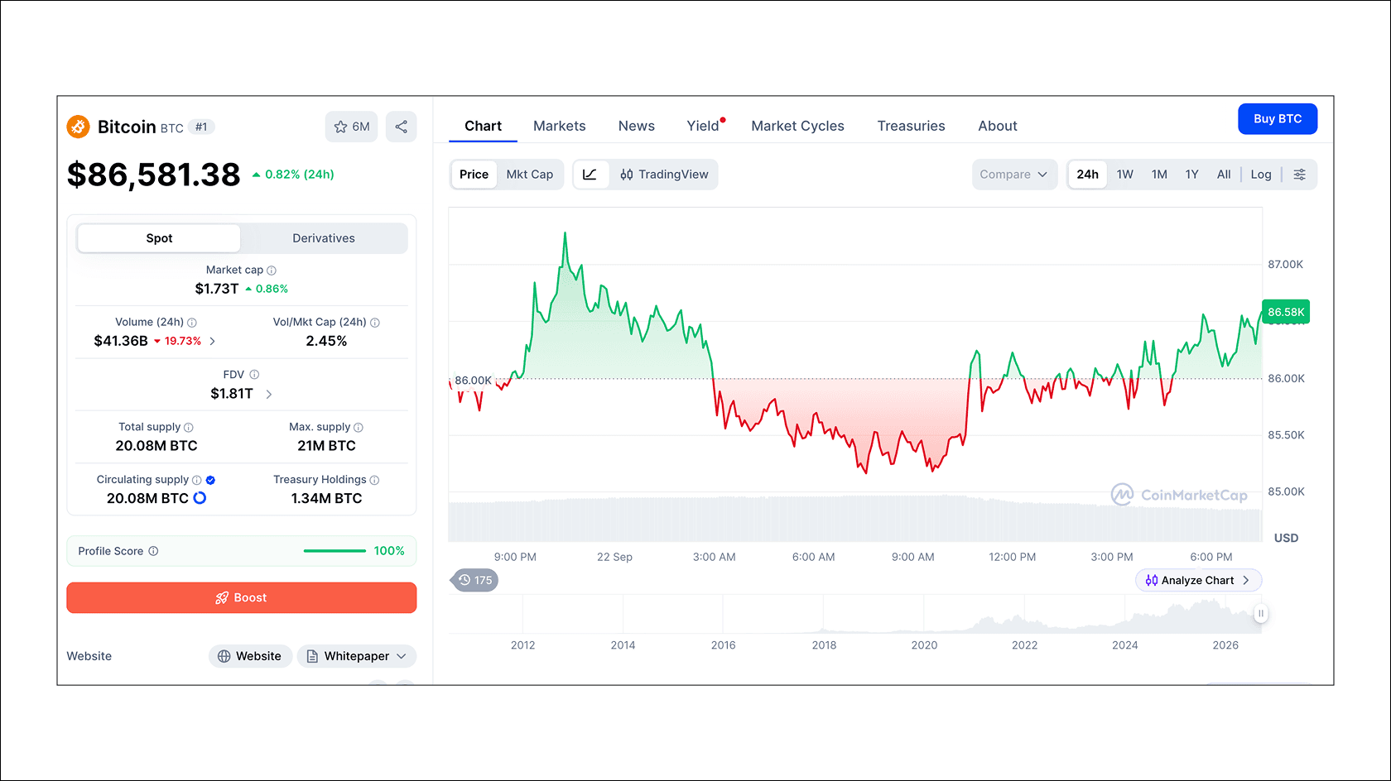1391x781 pixels.
Task: Open the Chart tab
Action: click(484, 126)
